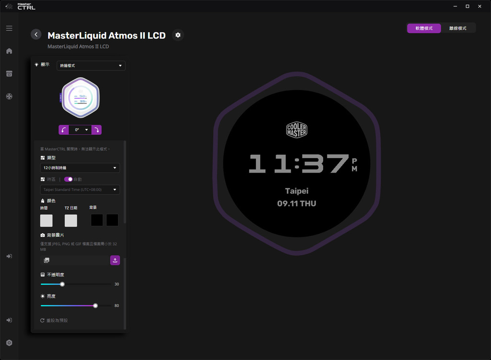491x360 pixels.
Task: Open the 0° rotation angle dropdown
Action: [80, 129]
